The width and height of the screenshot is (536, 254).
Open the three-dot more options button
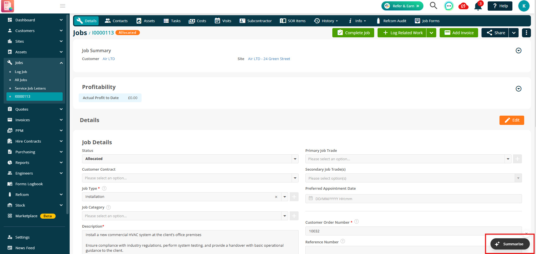coord(526,33)
